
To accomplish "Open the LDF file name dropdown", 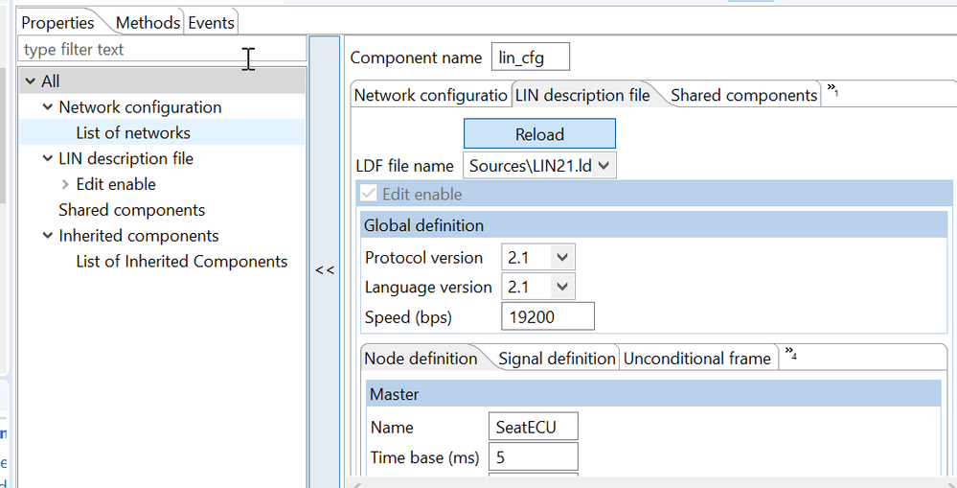I will click(604, 165).
